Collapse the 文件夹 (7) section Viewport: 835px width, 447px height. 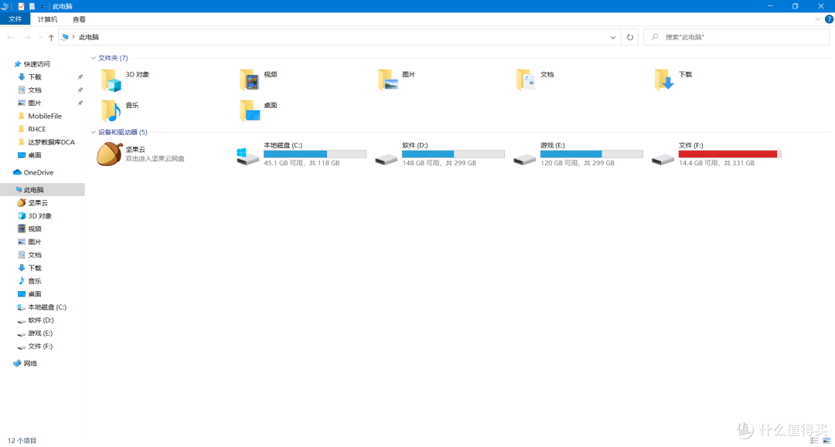click(94, 58)
